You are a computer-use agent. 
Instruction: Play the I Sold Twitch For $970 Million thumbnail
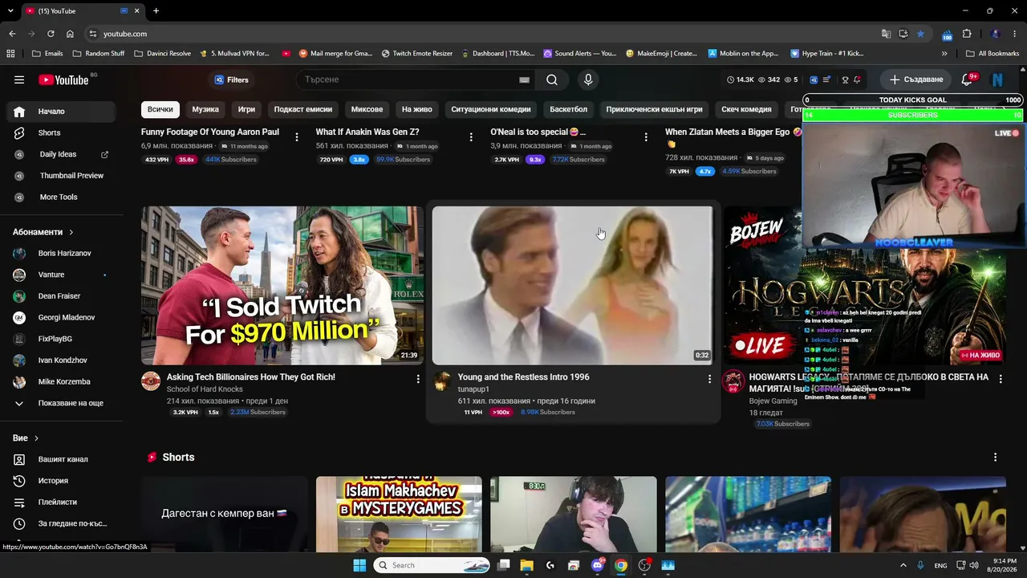(x=282, y=286)
